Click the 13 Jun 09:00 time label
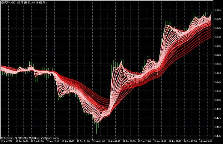Image resolution: width=223 pixels, height=144 pixels. click(x=129, y=142)
